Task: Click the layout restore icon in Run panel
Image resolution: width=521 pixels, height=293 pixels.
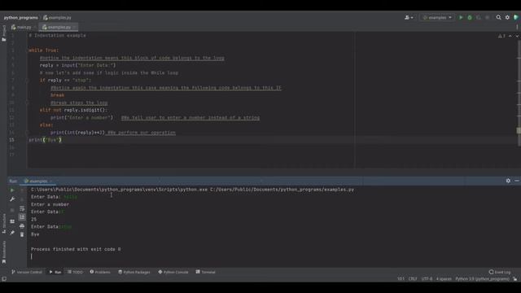Action: 12,221
